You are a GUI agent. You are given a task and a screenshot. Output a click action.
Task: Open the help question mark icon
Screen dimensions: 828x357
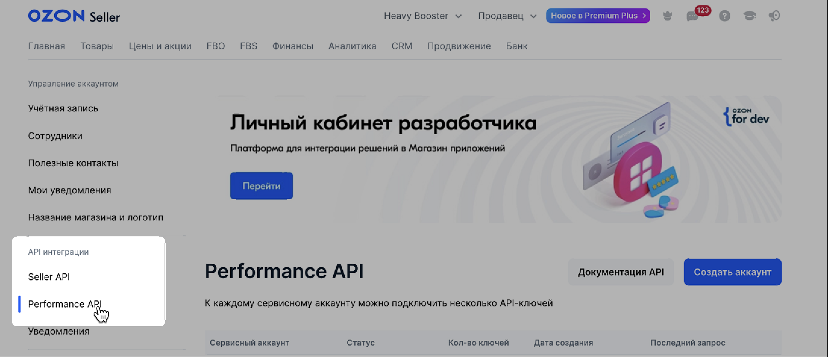click(724, 16)
